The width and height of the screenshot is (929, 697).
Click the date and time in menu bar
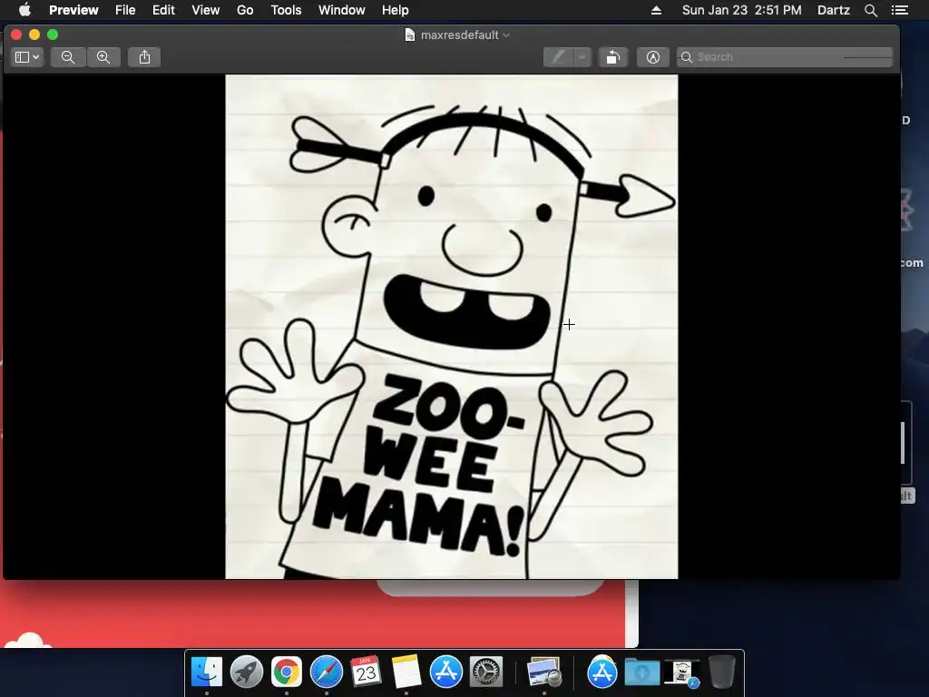742,10
